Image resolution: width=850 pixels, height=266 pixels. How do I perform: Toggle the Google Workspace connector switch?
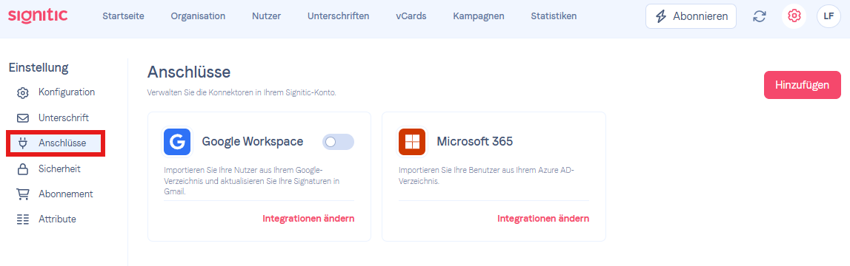(338, 142)
